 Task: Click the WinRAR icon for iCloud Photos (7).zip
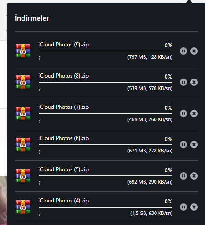coord(23,113)
